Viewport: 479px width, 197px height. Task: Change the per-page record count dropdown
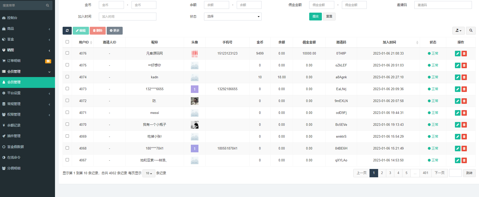click(x=149, y=173)
